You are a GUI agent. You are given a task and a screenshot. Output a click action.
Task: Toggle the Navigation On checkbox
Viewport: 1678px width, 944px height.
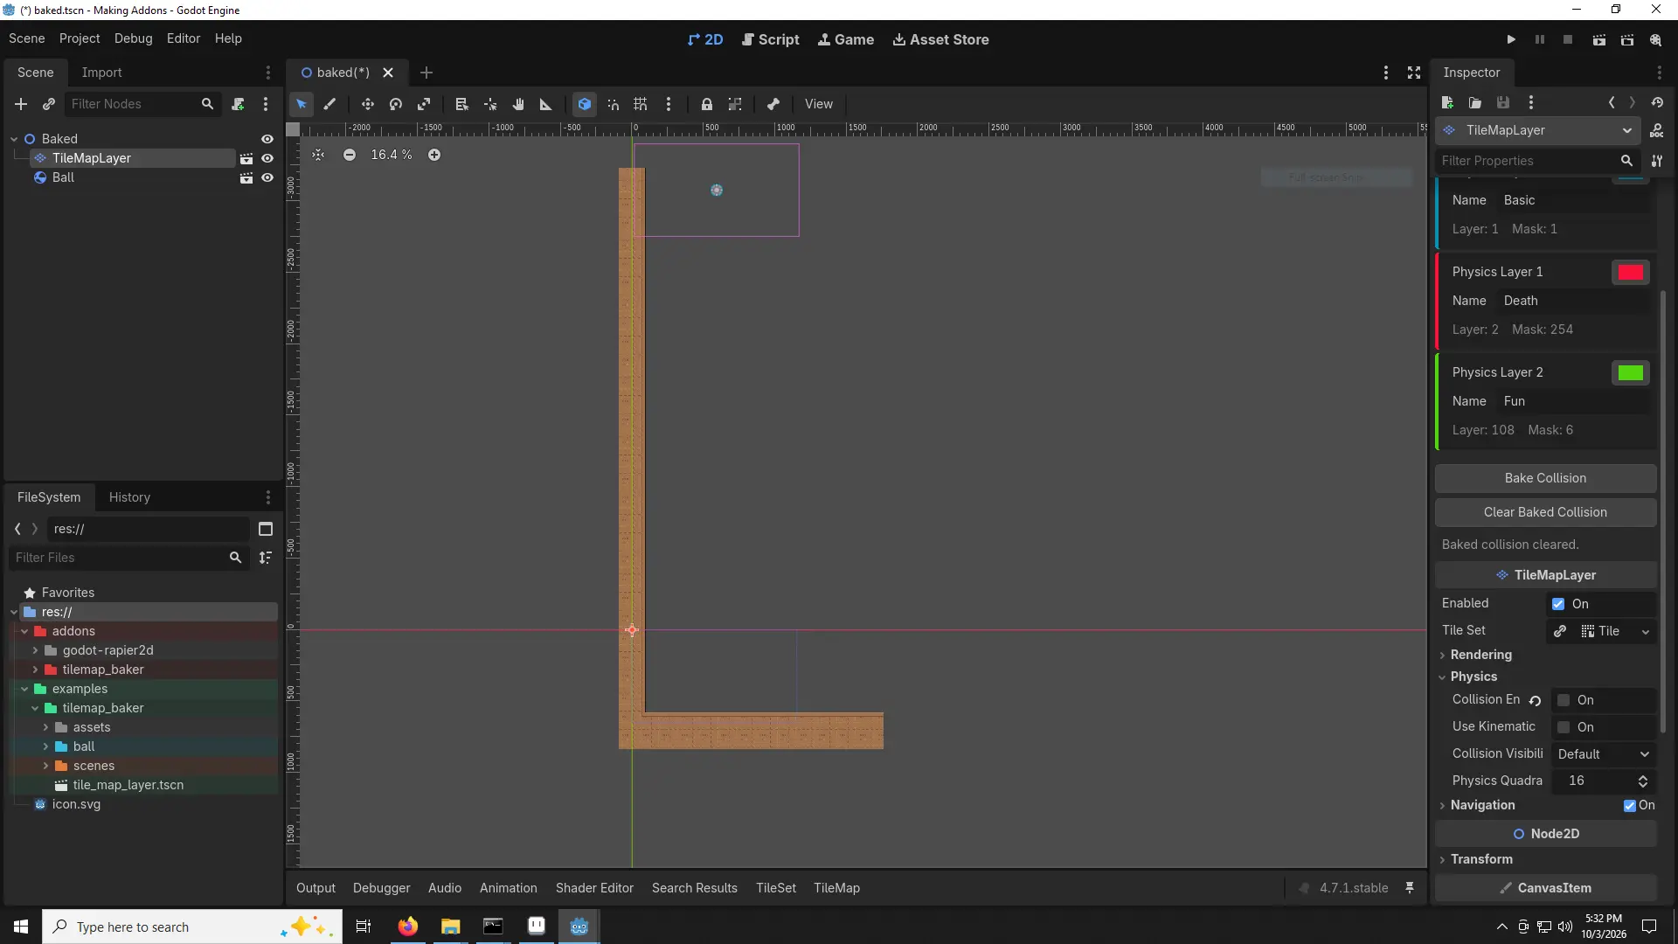click(1630, 806)
